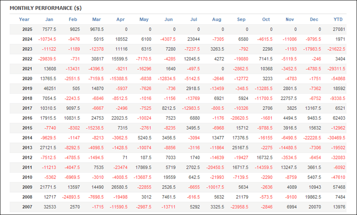
Task: Click the Year column header
Action: (24, 19)
